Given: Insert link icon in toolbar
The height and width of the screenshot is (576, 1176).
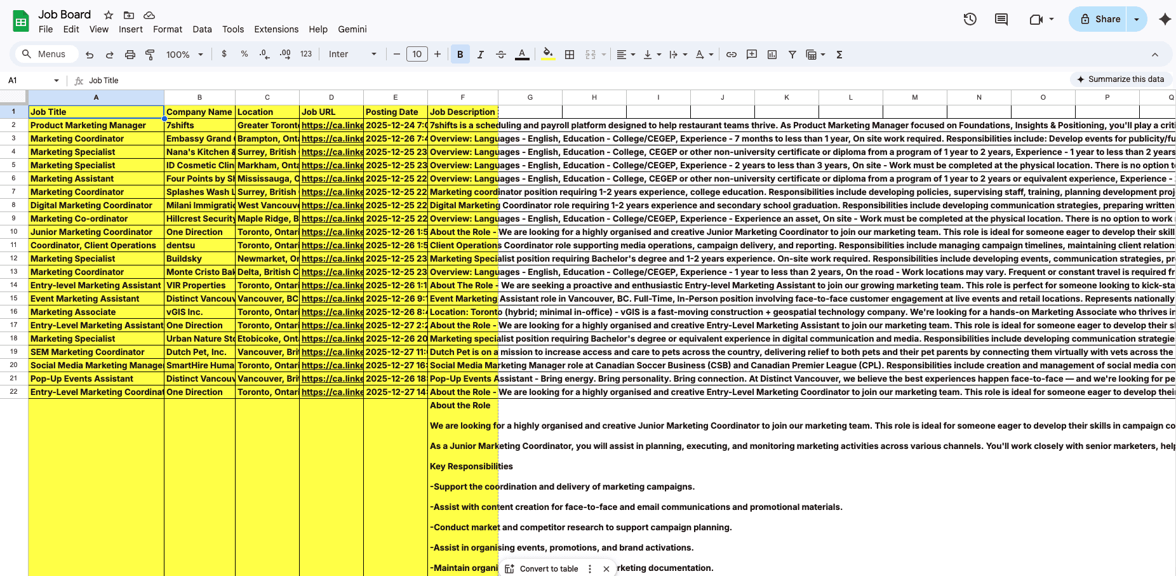Looking at the screenshot, I should [732, 55].
